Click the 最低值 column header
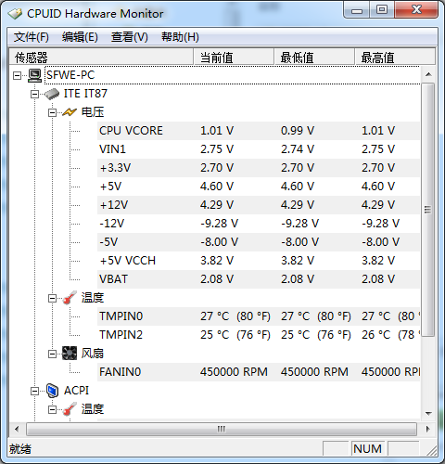 click(x=314, y=58)
